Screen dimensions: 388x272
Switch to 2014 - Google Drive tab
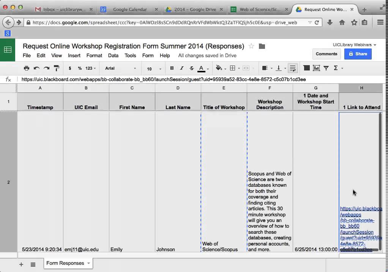[x=195, y=9]
